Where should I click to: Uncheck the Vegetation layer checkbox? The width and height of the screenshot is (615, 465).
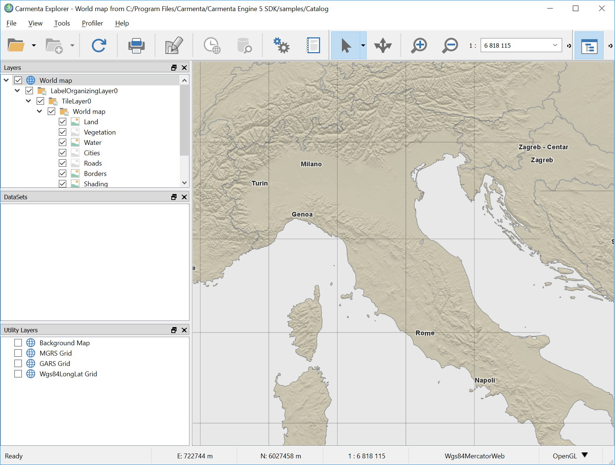click(x=63, y=132)
